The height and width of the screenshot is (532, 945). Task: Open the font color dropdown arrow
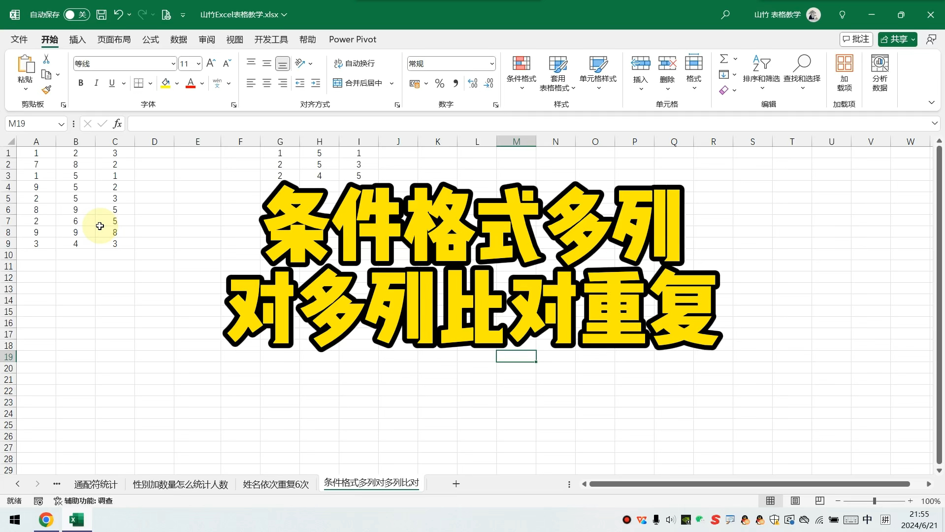pyautogui.click(x=201, y=83)
